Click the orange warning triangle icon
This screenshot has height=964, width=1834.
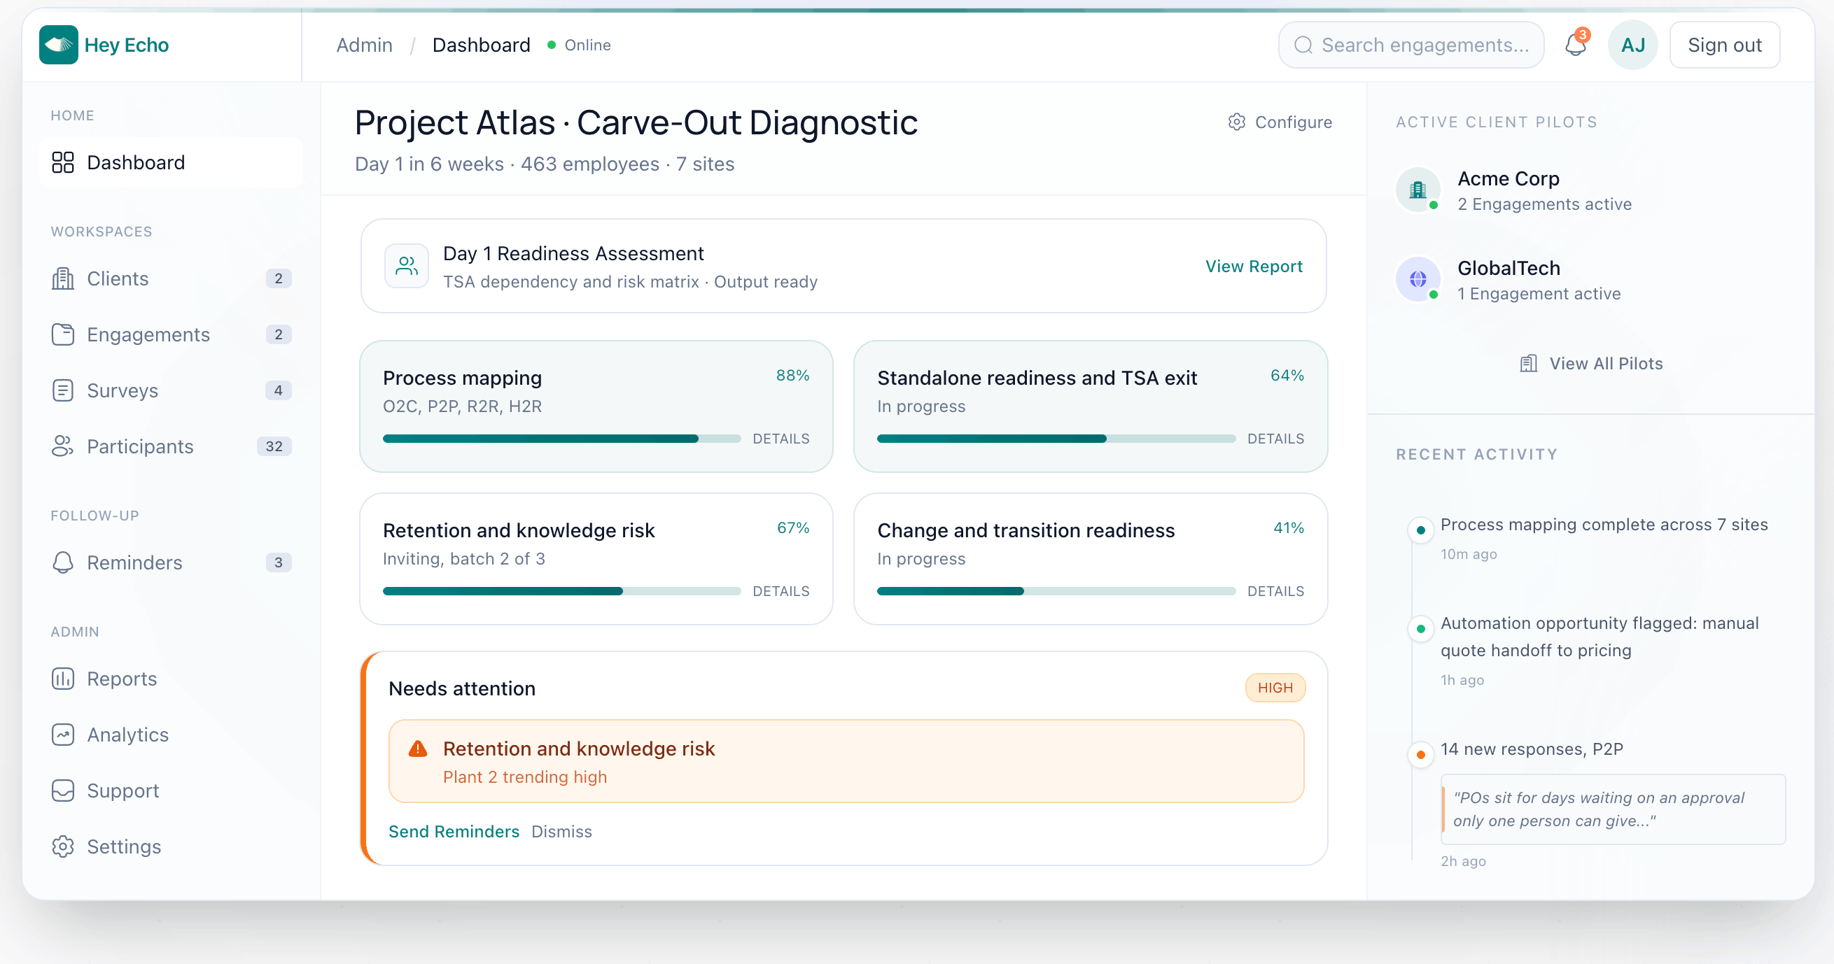pos(418,749)
